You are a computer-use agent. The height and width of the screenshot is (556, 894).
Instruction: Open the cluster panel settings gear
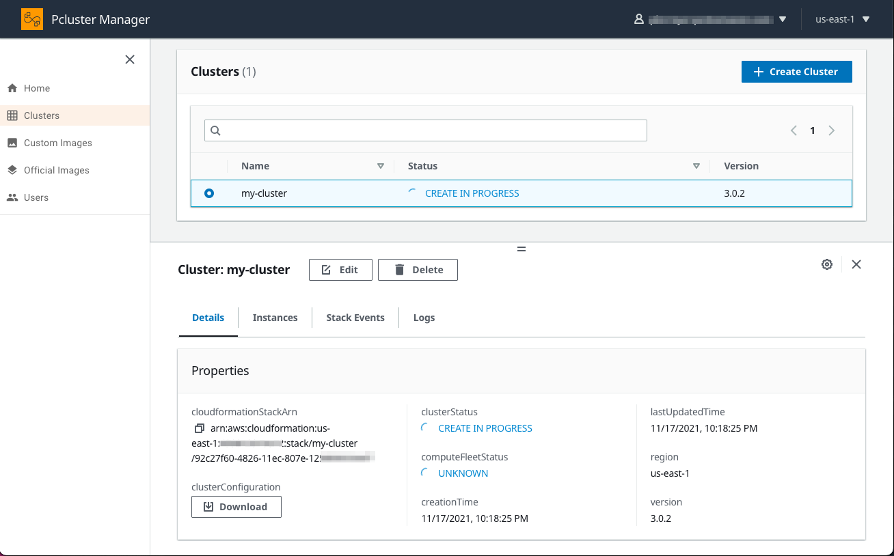point(827,264)
